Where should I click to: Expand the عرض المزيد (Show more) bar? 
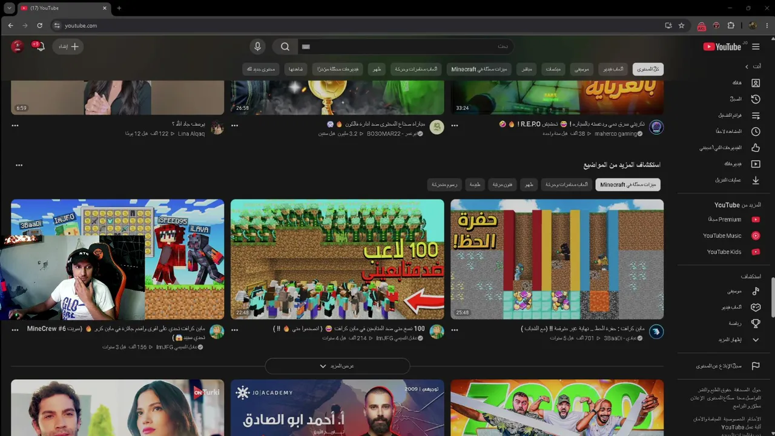click(x=337, y=366)
